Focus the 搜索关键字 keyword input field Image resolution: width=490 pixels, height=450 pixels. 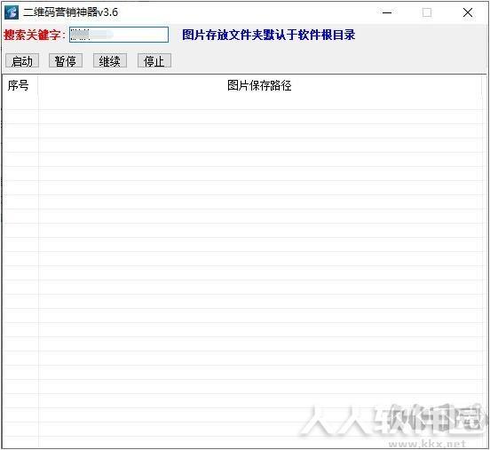119,35
